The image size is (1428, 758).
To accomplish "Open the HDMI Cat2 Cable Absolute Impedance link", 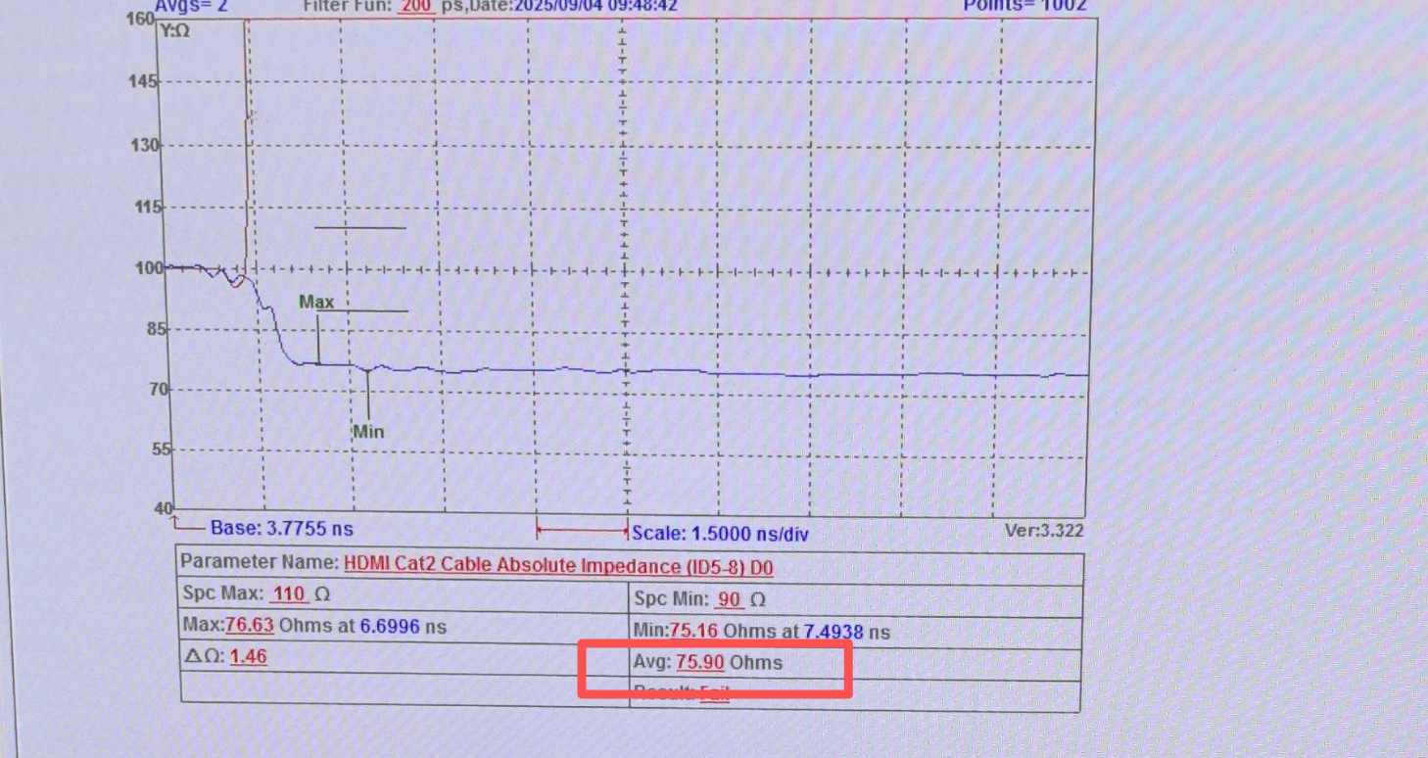I will 557,565.
